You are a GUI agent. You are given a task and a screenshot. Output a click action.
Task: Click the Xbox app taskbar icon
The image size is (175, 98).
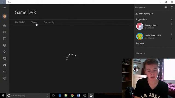(91, 96)
